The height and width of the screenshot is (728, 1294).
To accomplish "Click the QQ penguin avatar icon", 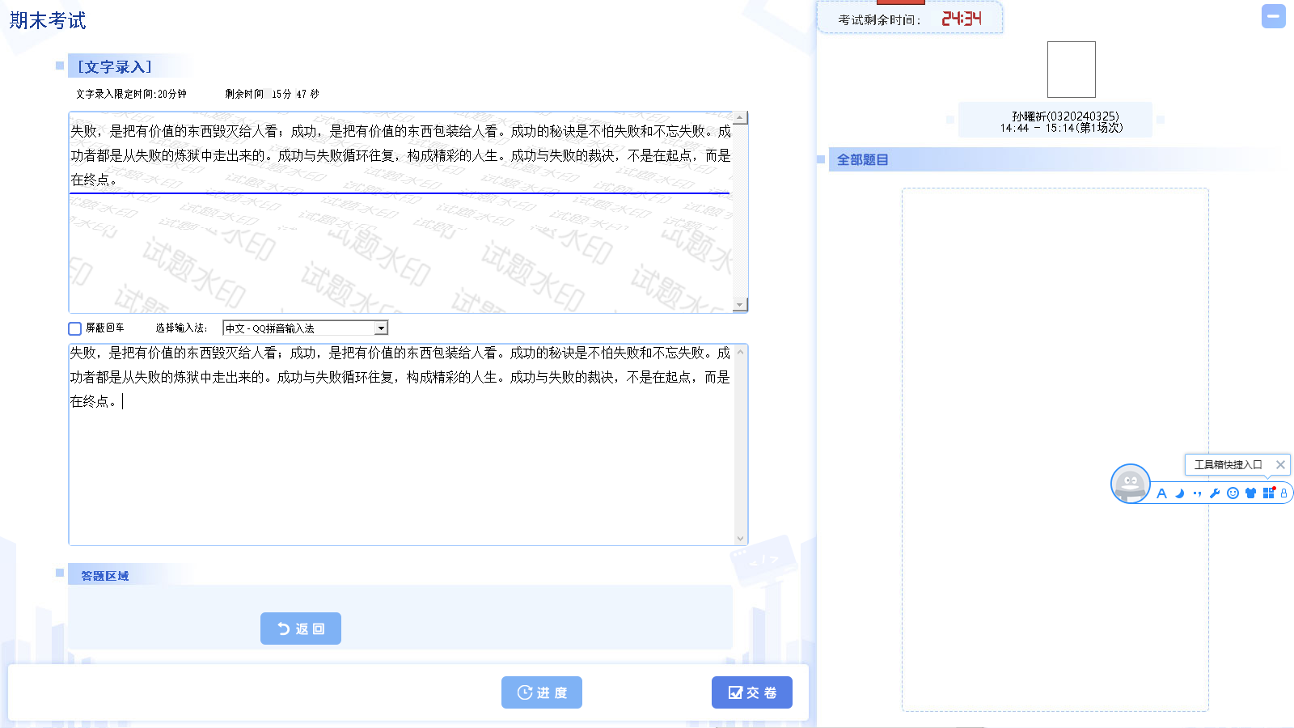I will (x=1130, y=484).
